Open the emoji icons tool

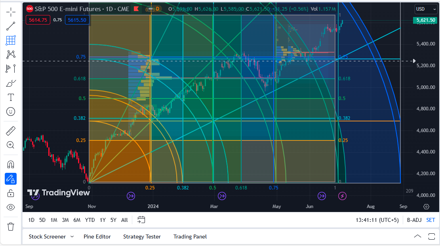(x=11, y=112)
